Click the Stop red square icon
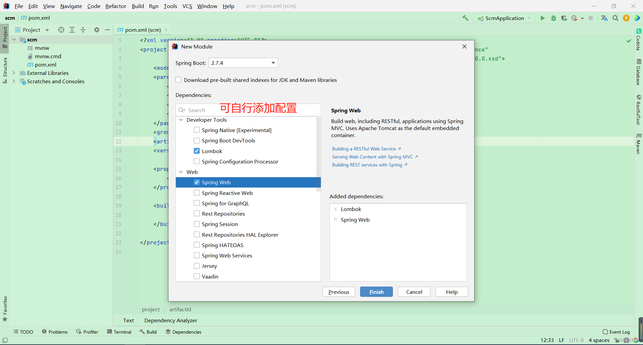 591,18
